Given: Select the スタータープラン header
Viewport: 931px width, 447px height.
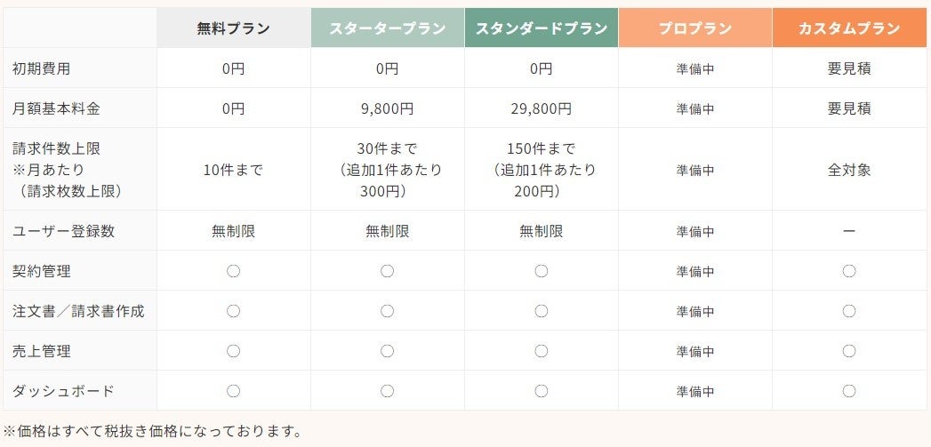Looking at the screenshot, I should point(387,28).
